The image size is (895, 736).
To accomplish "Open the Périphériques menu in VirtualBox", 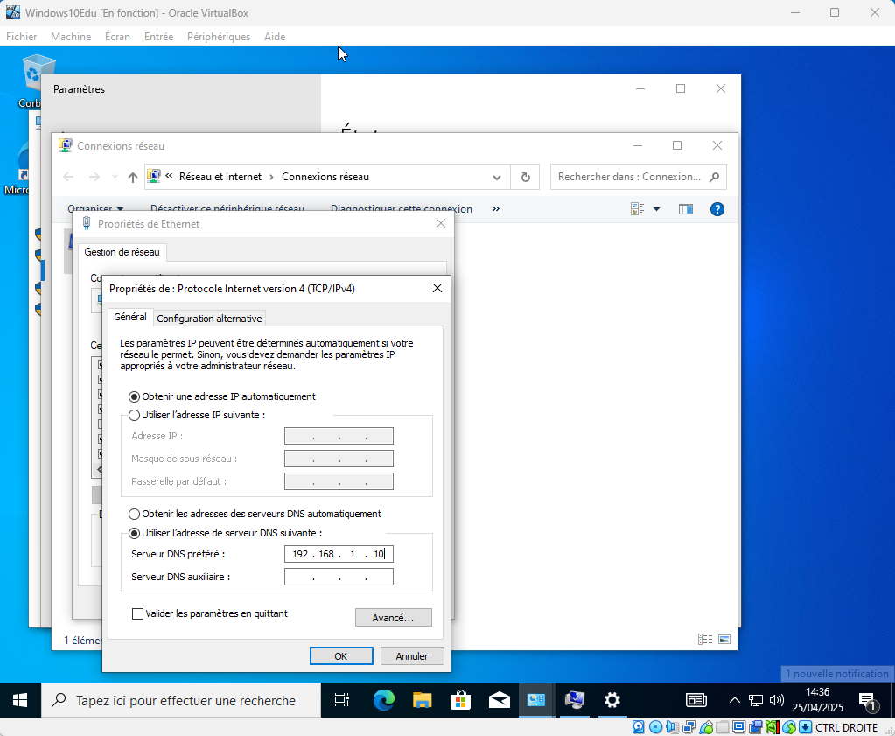I will 218,37.
